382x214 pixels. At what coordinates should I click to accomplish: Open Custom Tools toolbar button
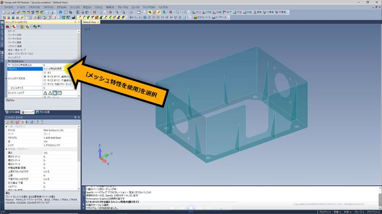[202, 18]
